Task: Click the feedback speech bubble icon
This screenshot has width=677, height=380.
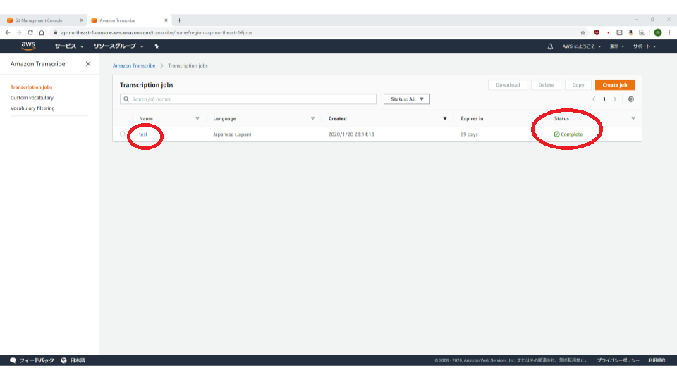Action: [13, 360]
